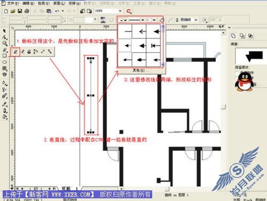The image size is (267, 201).
Task: Open the zoom level dropdown
Action: click(x=120, y=11)
